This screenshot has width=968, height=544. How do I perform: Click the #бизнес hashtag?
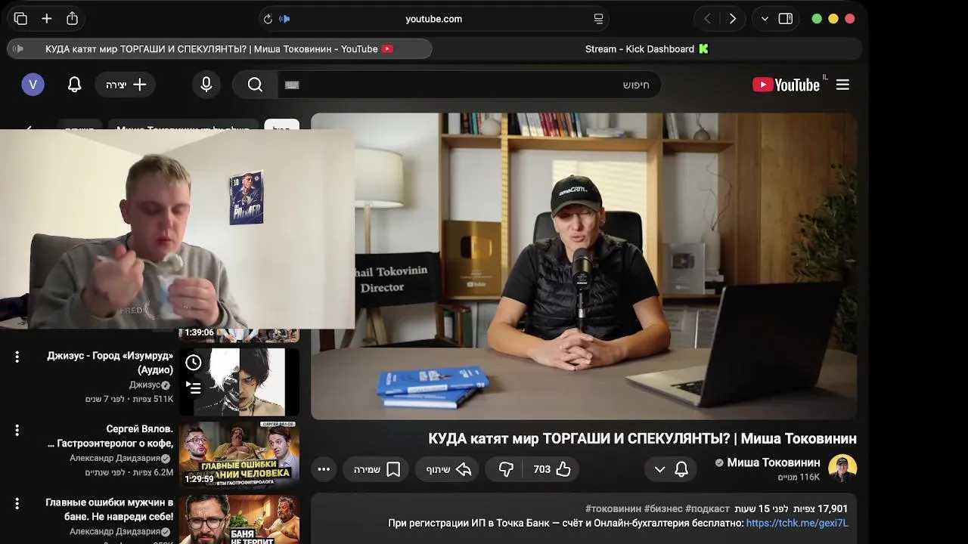[x=663, y=508]
